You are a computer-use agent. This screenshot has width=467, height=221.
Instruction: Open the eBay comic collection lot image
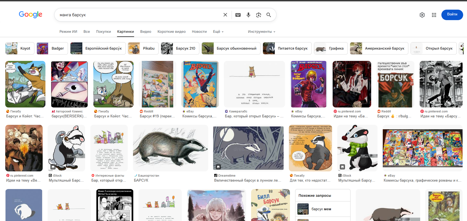(x=423, y=148)
